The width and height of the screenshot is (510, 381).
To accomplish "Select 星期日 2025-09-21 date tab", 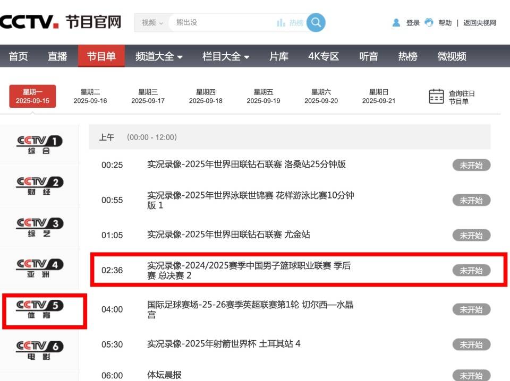I will [379, 96].
